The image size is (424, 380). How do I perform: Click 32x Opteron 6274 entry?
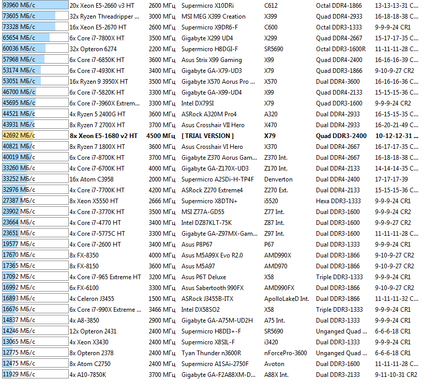pos(93,49)
